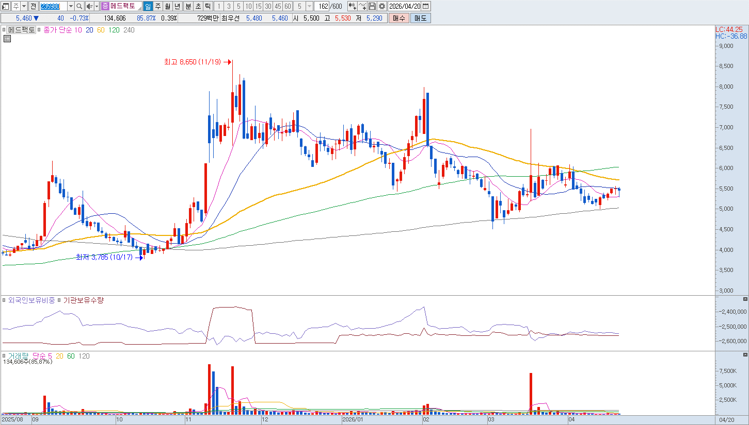Close the 외국인보유비중 indicator panel
This screenshot has width=749, height=425.
pos(745,299)
